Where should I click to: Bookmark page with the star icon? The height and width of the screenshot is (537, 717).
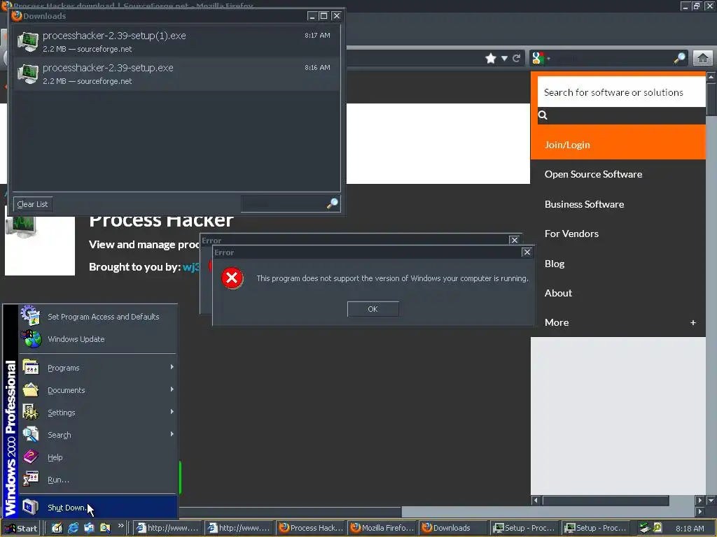tap(491, 59)
